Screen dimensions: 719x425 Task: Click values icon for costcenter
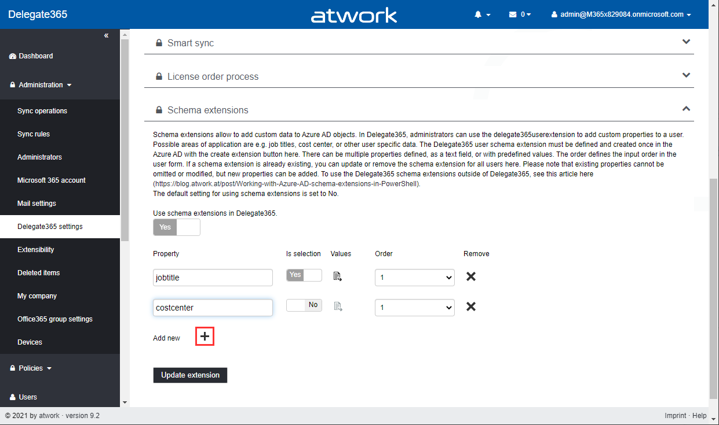click(338, 307)
